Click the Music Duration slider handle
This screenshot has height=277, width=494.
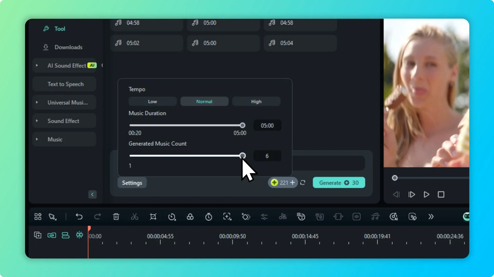pos(242,125)
